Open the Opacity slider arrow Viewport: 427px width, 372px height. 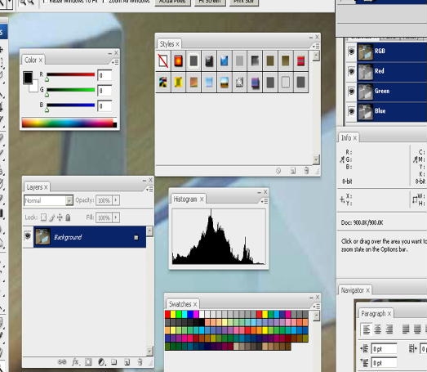coord(116,200)
